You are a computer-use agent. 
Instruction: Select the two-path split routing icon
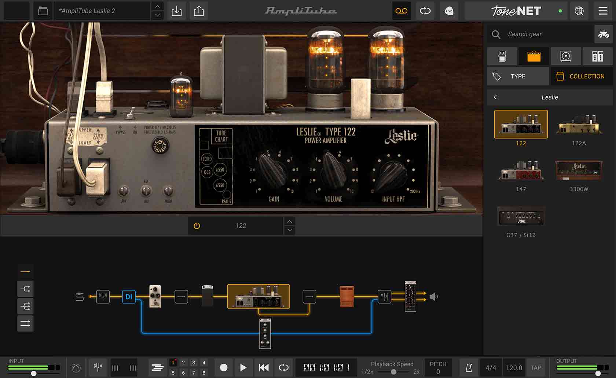[x=25, y=289]
